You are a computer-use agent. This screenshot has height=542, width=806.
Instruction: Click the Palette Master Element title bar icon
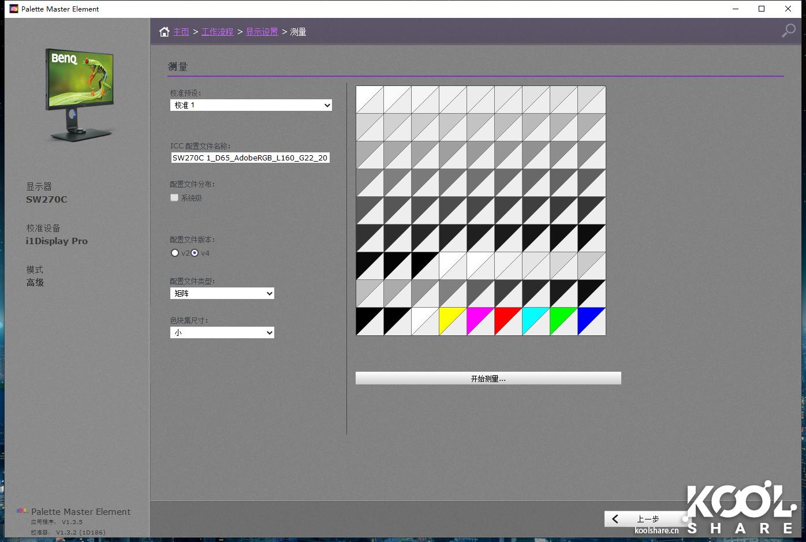tap(14, 9)
